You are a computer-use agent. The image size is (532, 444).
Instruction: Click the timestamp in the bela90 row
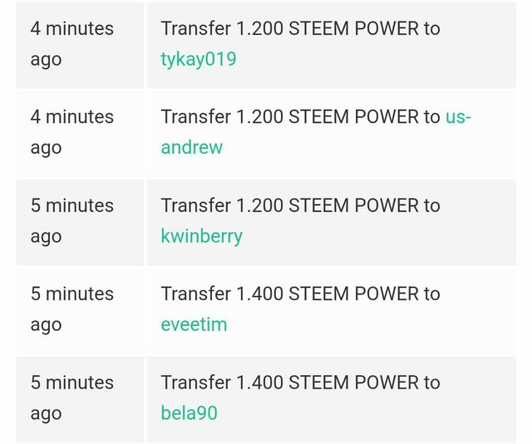pyautogui.click(x=72, y=397)
